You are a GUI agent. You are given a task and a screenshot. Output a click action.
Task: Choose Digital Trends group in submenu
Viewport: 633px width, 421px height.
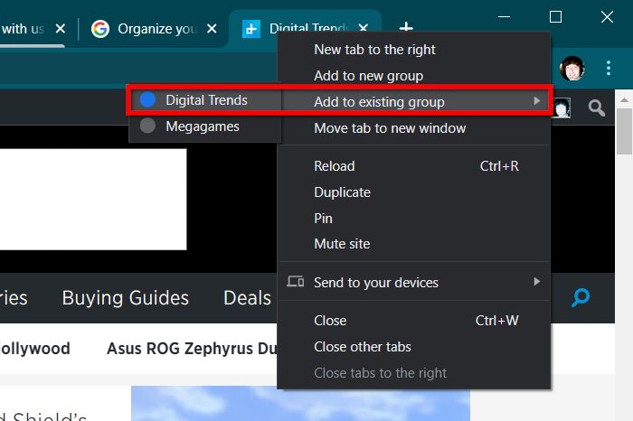coord(204,99)
